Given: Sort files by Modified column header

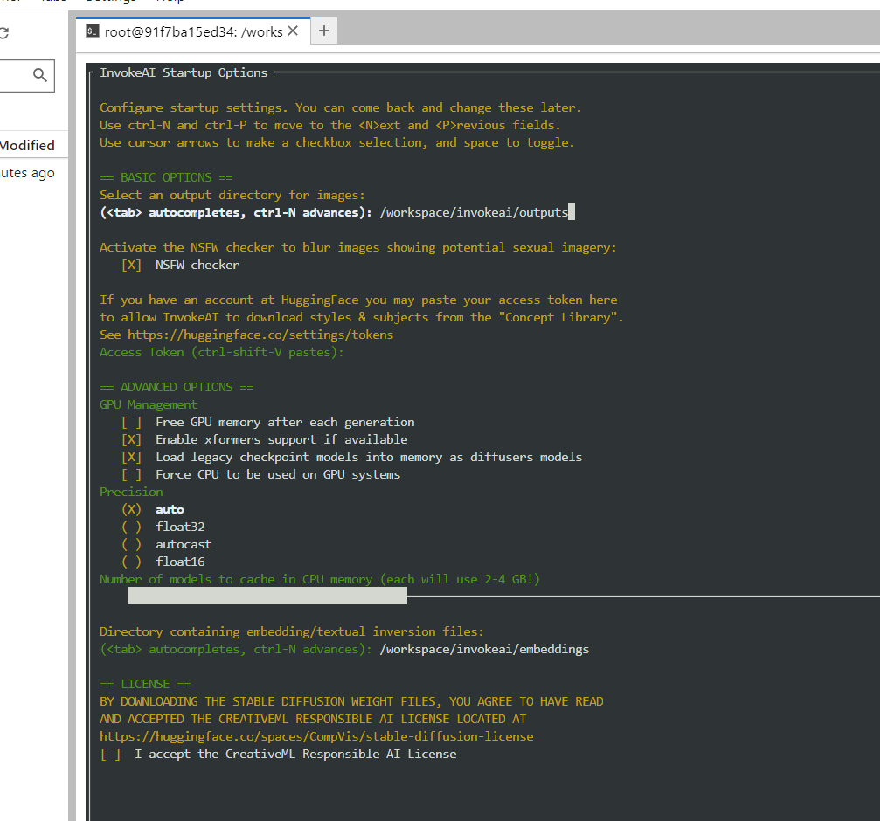Looking at the screenshot, I should (27, 145).
